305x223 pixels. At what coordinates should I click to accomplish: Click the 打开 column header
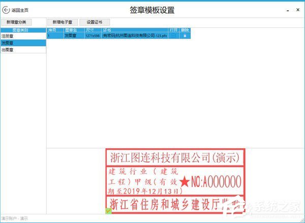tap(174, 30)
